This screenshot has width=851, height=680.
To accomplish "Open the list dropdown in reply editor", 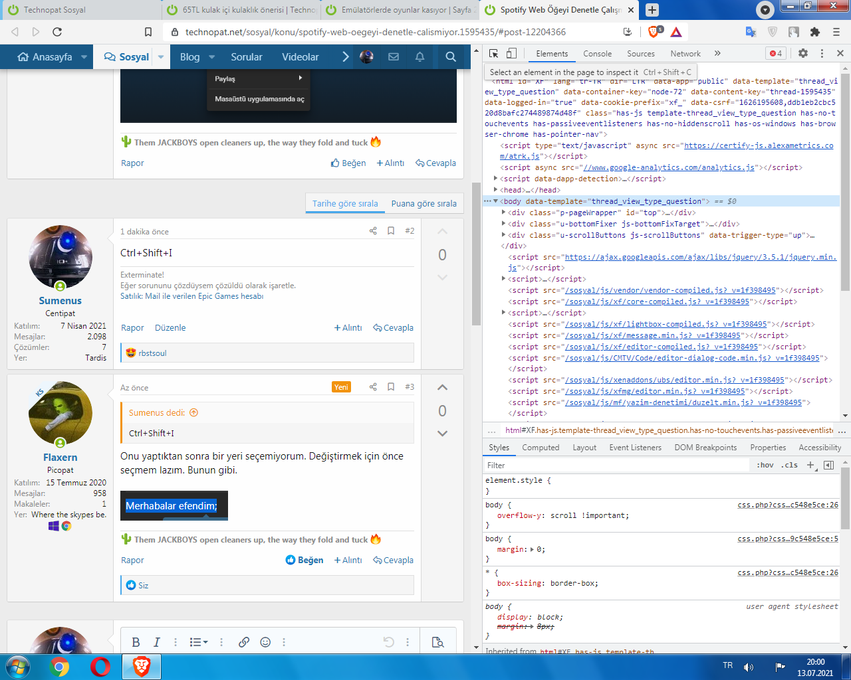I will tap(199, 642).
